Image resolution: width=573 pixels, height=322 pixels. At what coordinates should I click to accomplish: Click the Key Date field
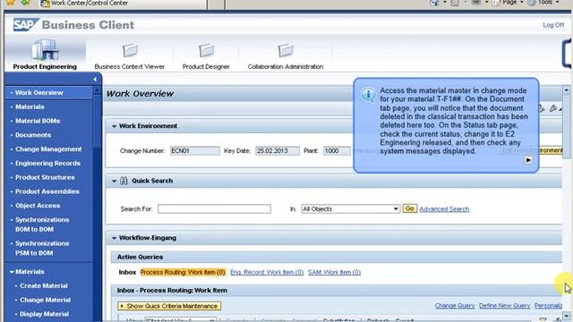278,151
